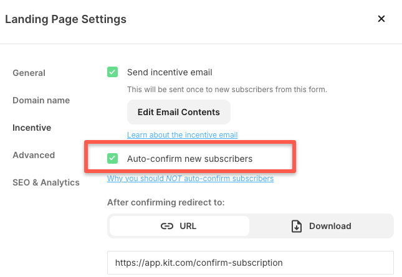Uncheck the Send incentive email checkbox
The width and height of the screenshot is (402, 277).
pos(112,72)
